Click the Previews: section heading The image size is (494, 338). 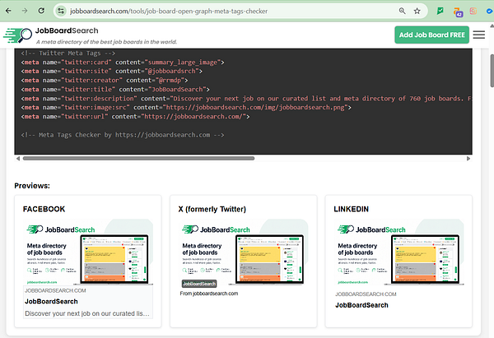[32, 186]
